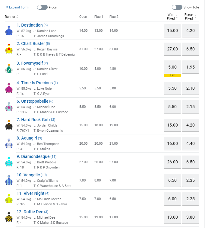Click Time Is Precious's purple silk icon
The image size is (205, 228).
8,88
